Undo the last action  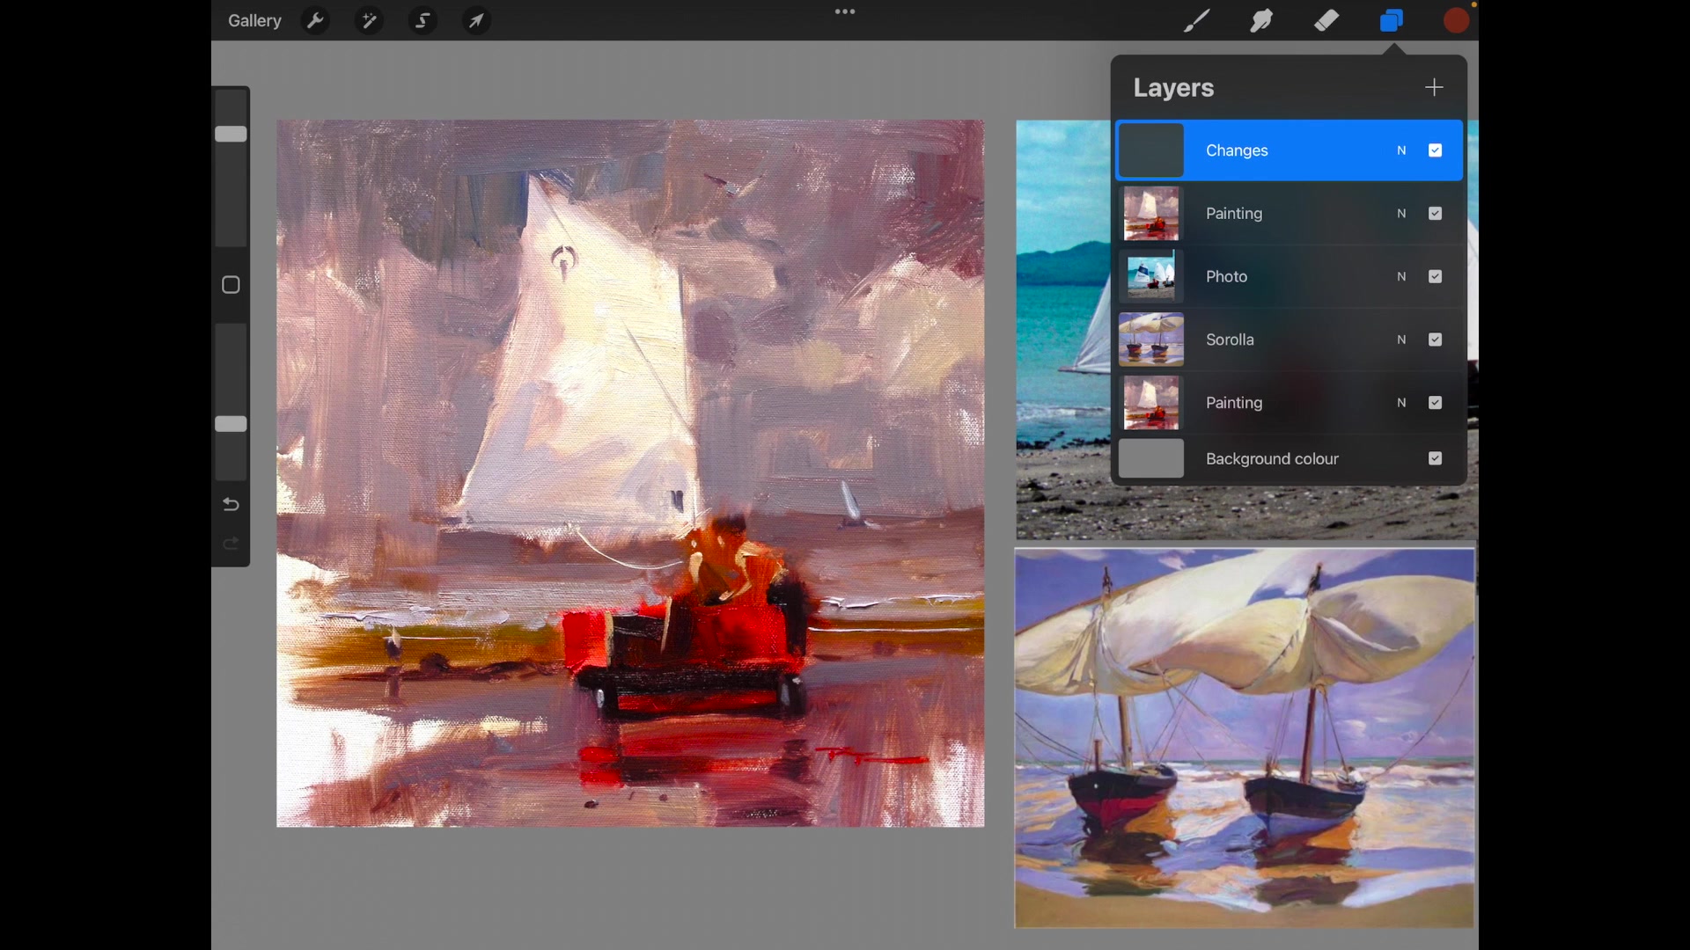click(x=231, y=504)
